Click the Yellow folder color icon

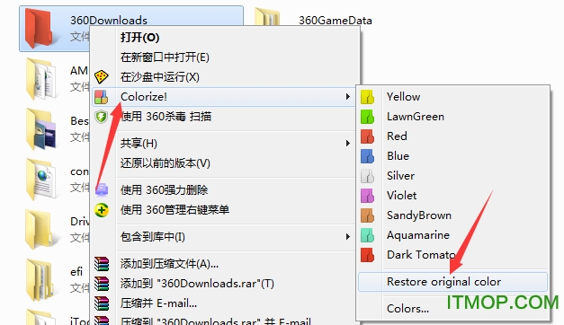(367, 97)
